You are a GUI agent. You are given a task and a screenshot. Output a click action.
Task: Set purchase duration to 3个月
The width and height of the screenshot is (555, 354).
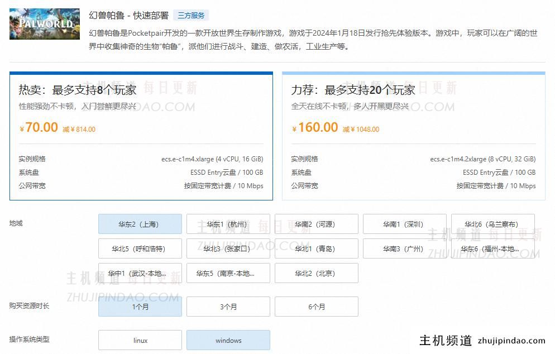[x=228, y=307]
